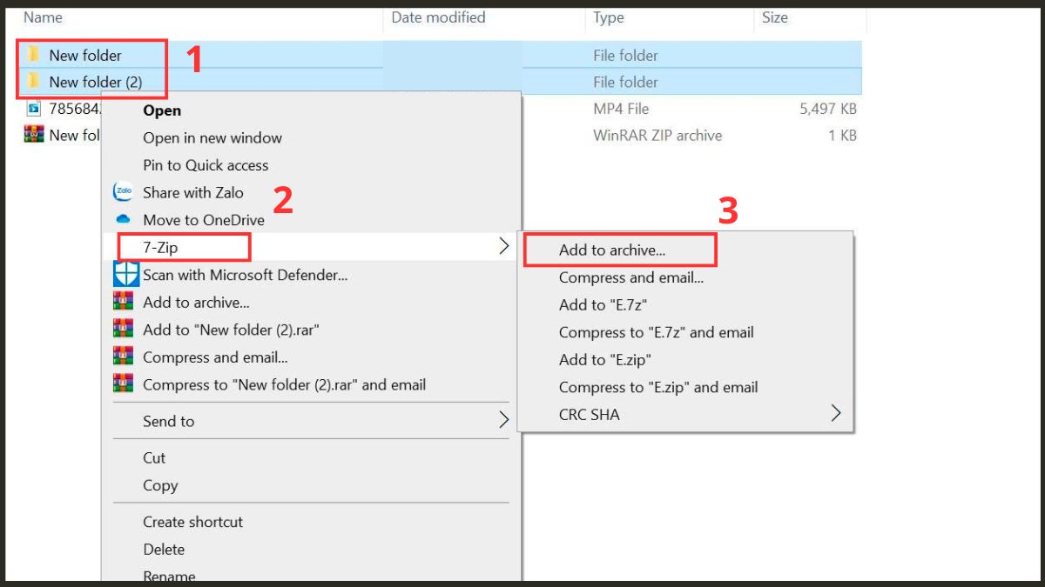Screen dimensions: 1045x587
Task: Choose Add to "E.zip"
Action: (605, 359)
